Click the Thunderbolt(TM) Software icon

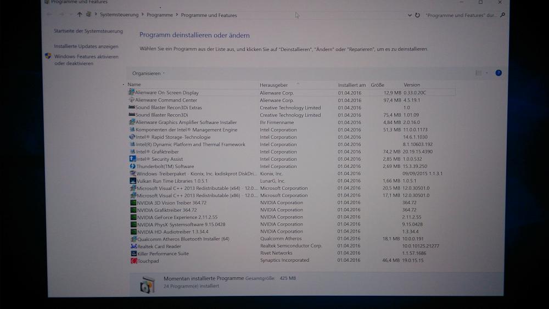pyautogui.click(x=132, y=166)
